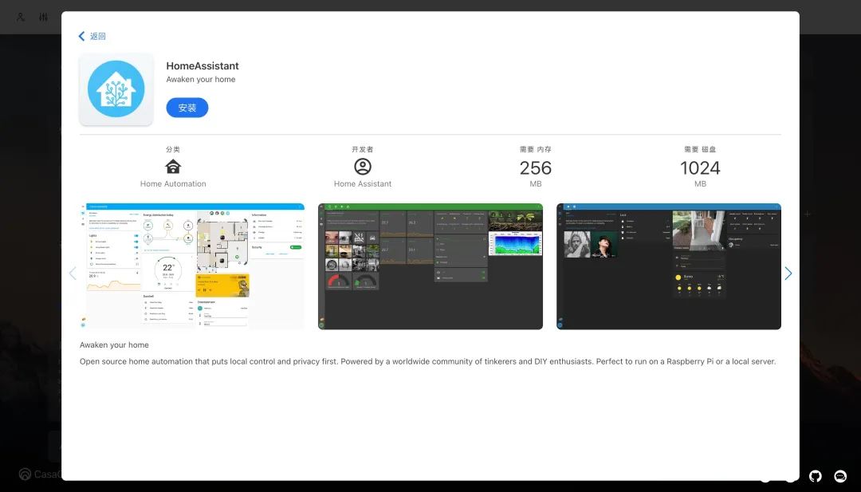Open the settings sliders icon in top bar
Screen dimensions: 861x492
(43, 17)
